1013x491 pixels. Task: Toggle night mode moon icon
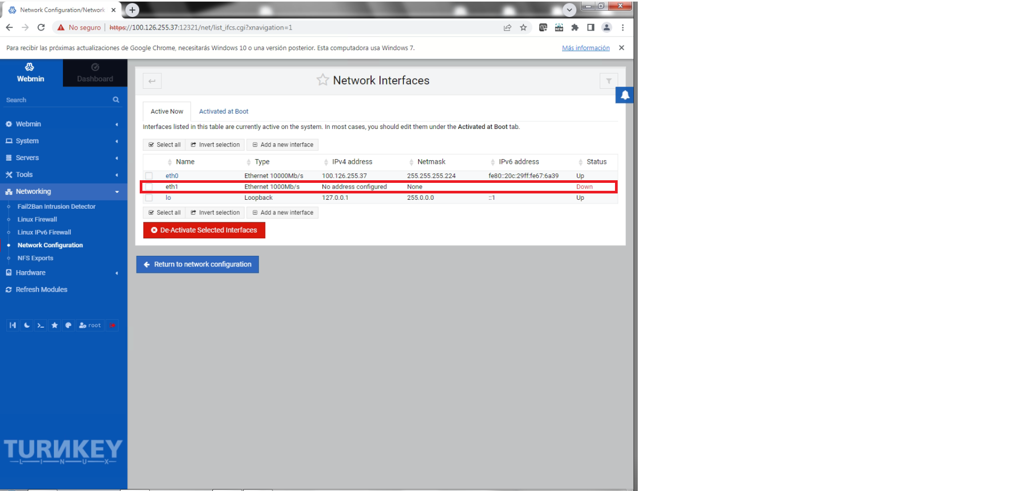(27, 326)
